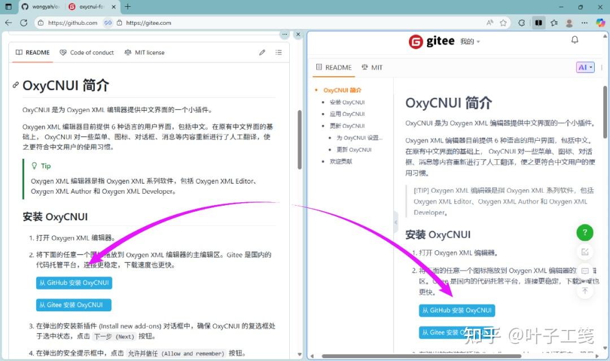
Task: Open the green help question-mark button
Action: [x=585, y=233]
